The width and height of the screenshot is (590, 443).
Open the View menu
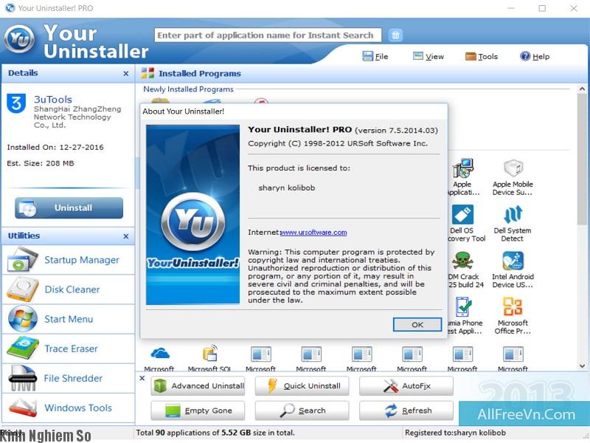[x=428, y=57]
